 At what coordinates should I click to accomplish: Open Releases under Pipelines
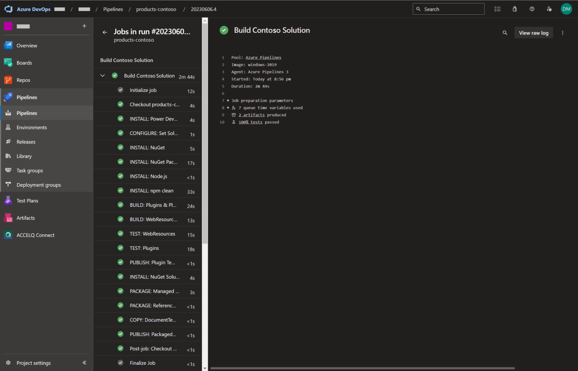click(x=47, y=142)
